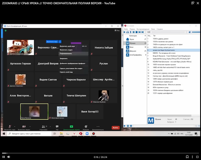Select track 12 viebu_repchik in Soundpad

pos(174,70)
